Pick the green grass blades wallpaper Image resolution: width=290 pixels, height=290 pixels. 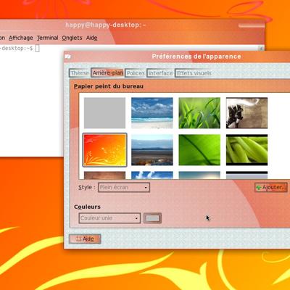click(x=199, y=113)
